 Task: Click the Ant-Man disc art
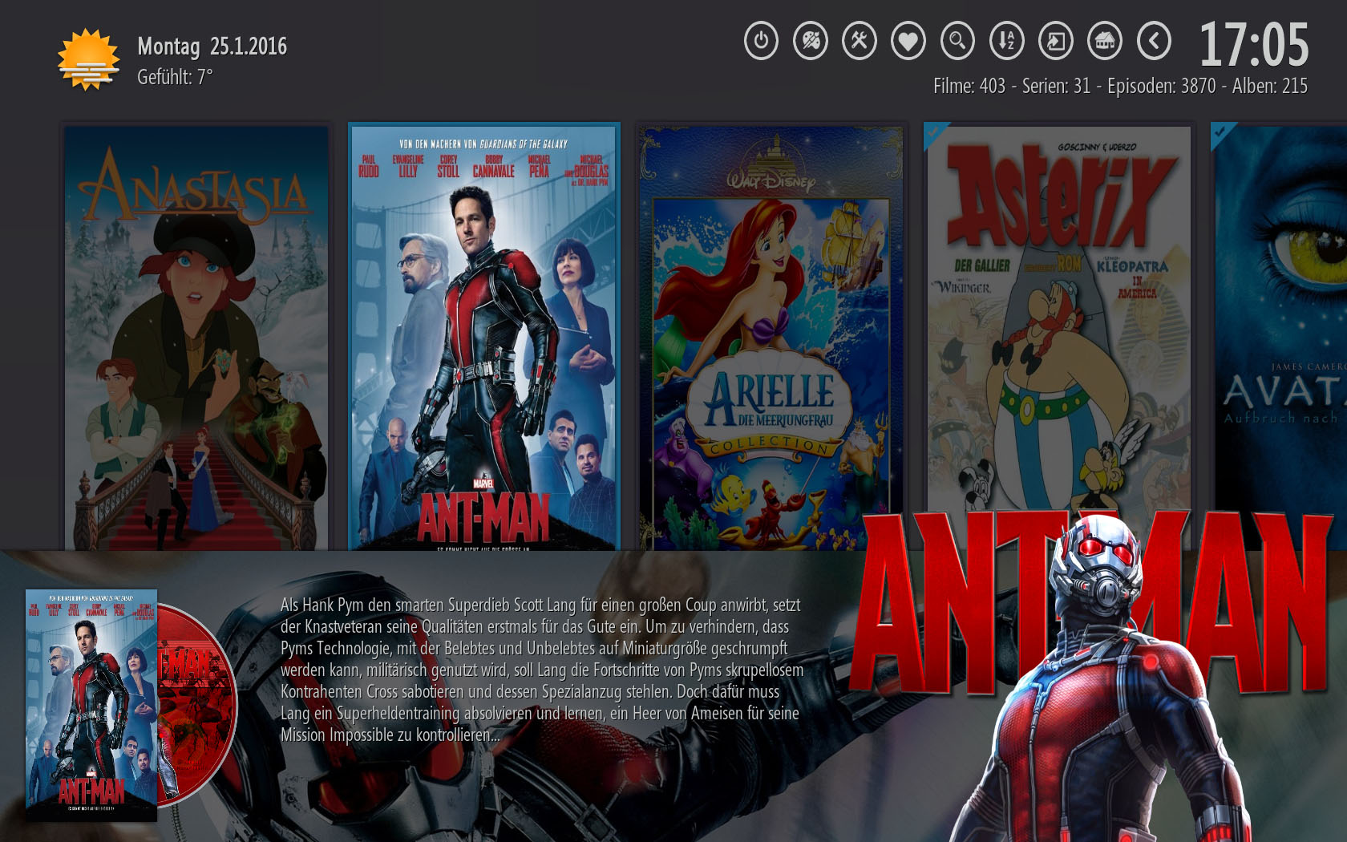(198, 706)
